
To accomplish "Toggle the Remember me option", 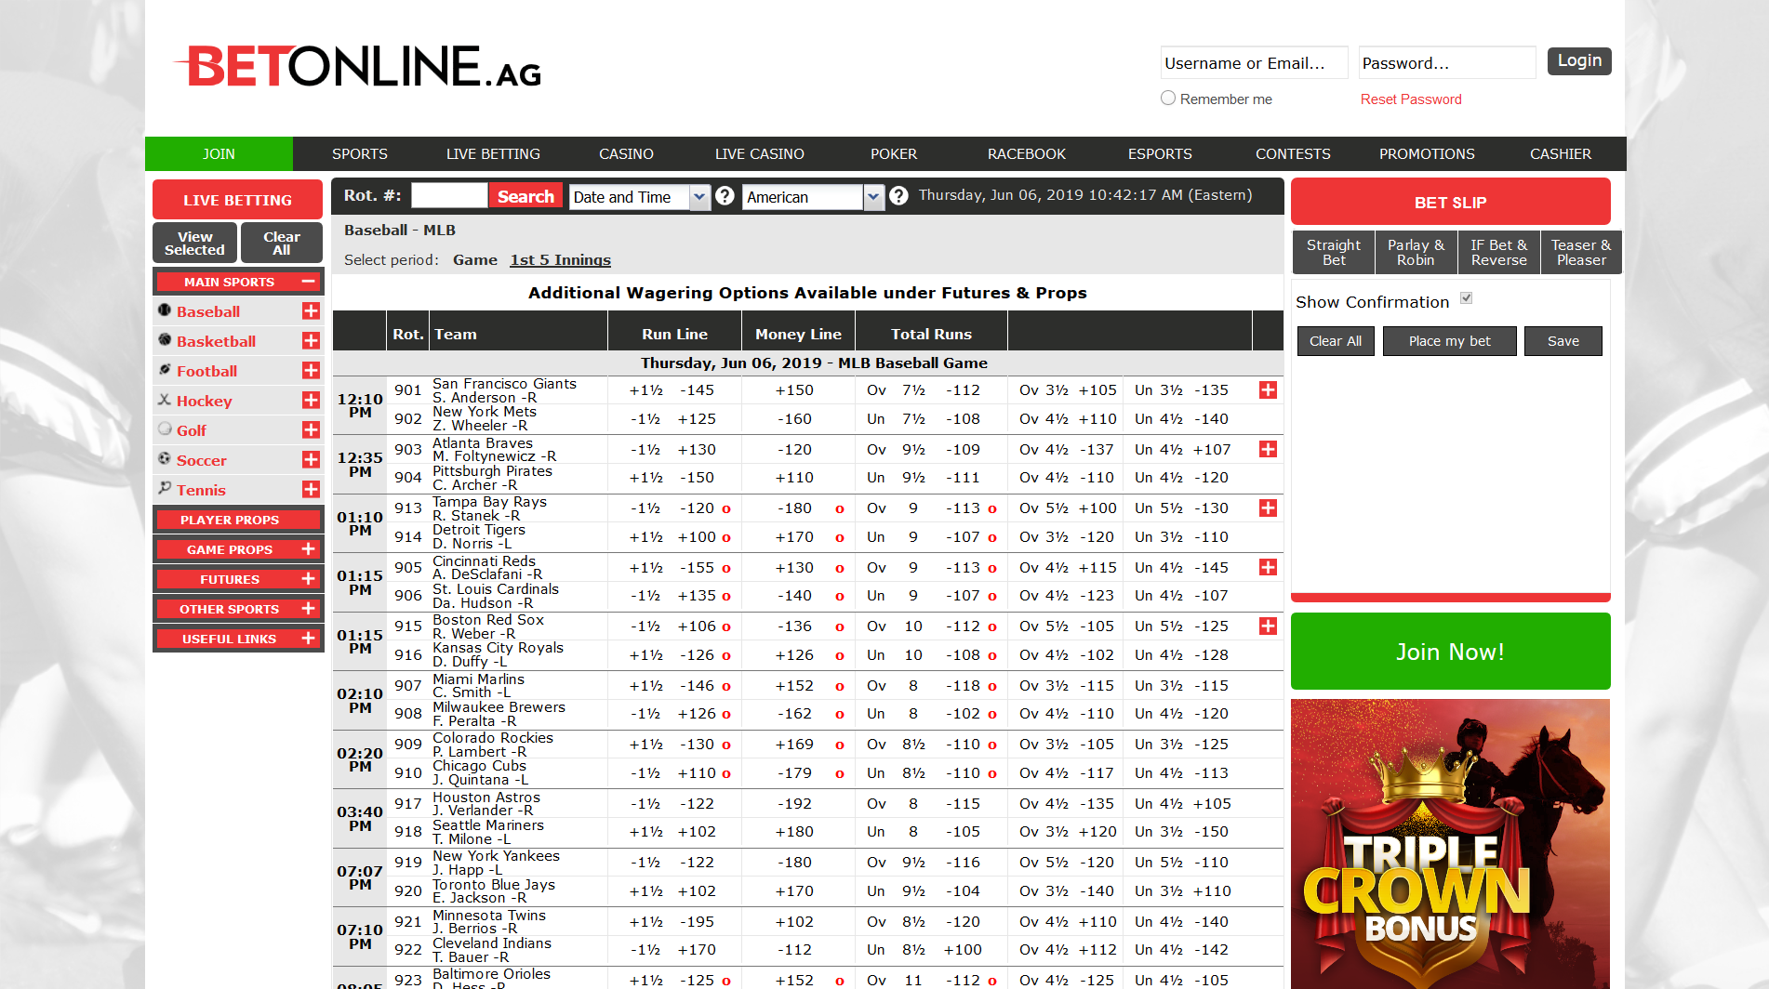I will pyautogui.click(x=1168, y=98).
